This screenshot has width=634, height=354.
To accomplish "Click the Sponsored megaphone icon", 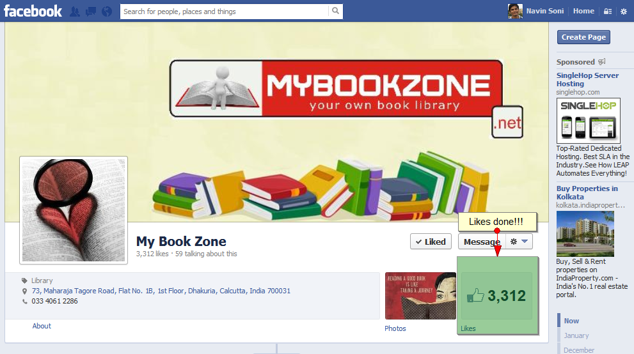I will [x=601, y=62].
